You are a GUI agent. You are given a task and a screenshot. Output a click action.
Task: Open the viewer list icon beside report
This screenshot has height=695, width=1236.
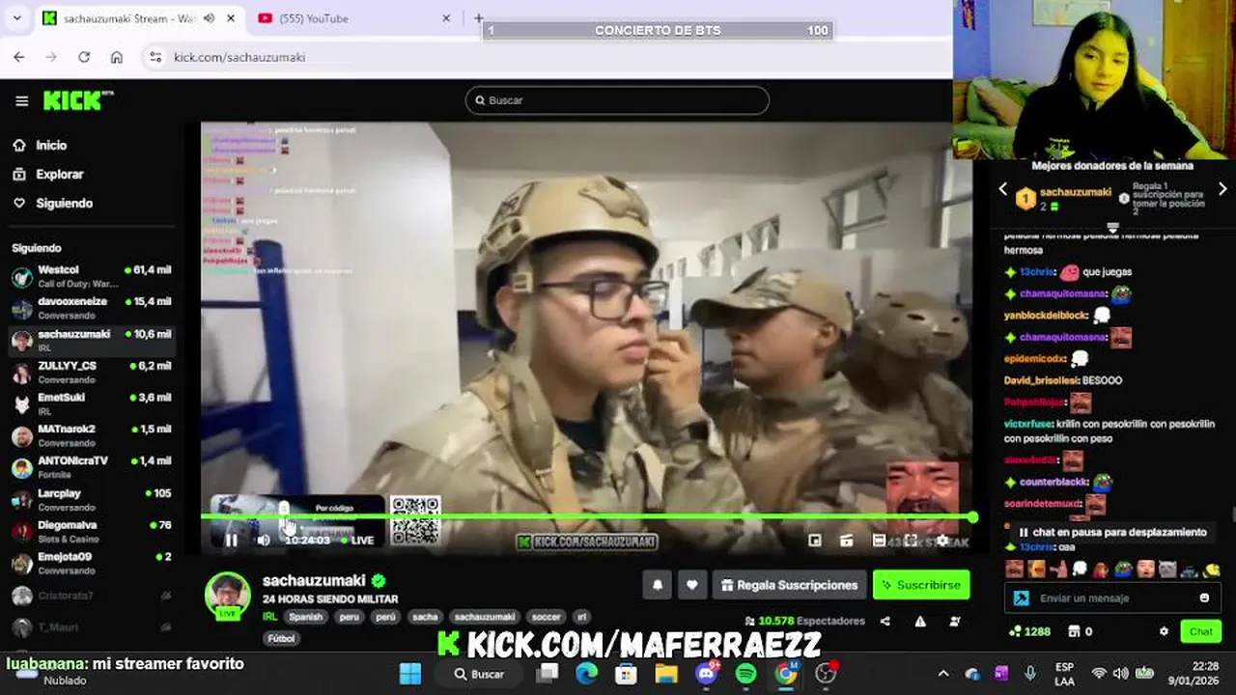click(955, 622)
